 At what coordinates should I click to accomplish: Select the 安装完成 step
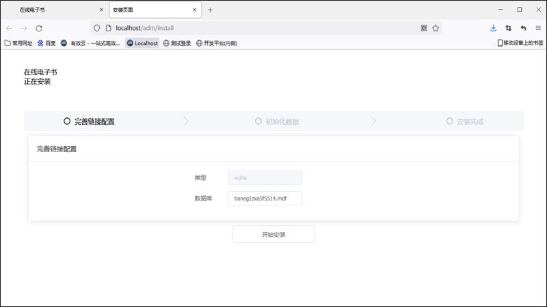465,121
